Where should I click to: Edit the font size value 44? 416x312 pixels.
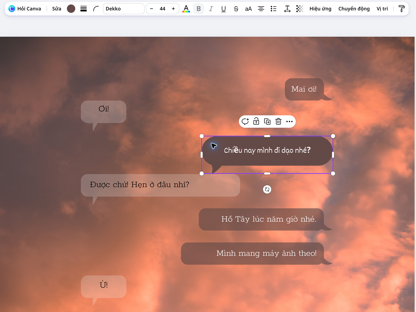tap(162, 9)
